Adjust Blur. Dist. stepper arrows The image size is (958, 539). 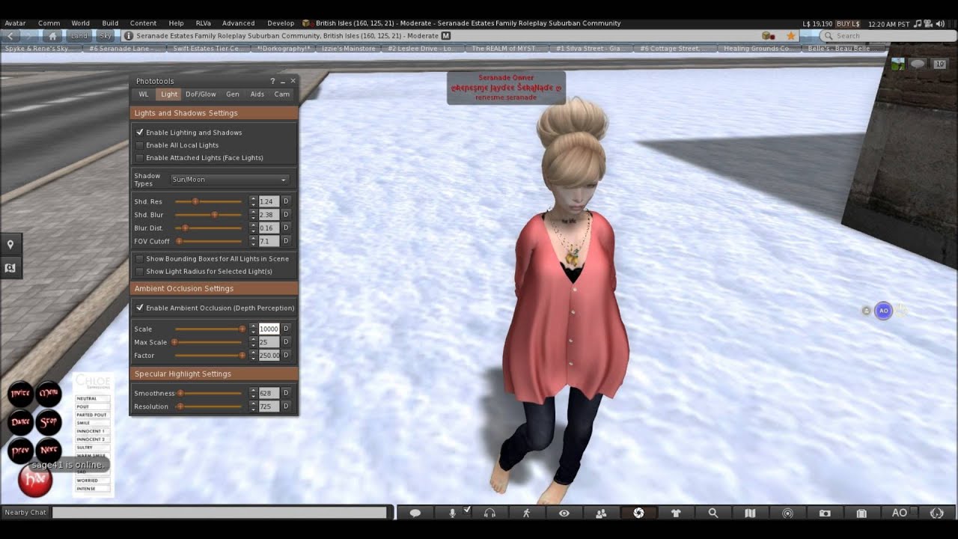click(x=253, y=228)
